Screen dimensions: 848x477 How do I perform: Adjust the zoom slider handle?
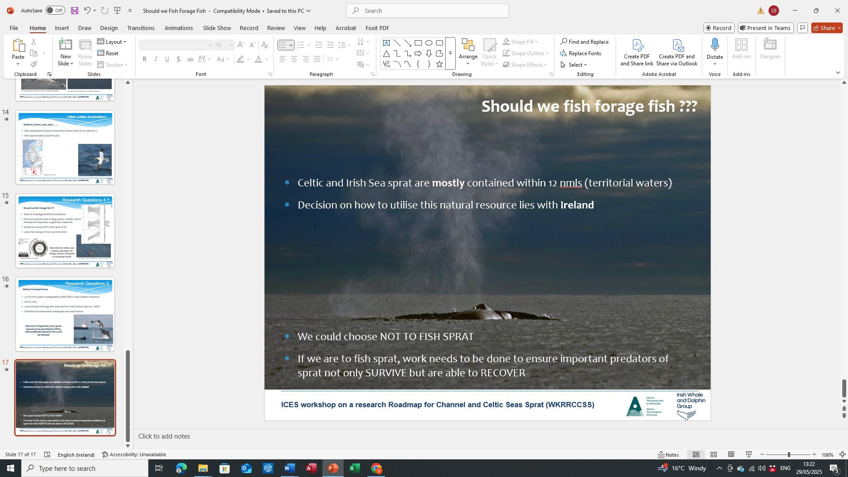tap(788, 454)
